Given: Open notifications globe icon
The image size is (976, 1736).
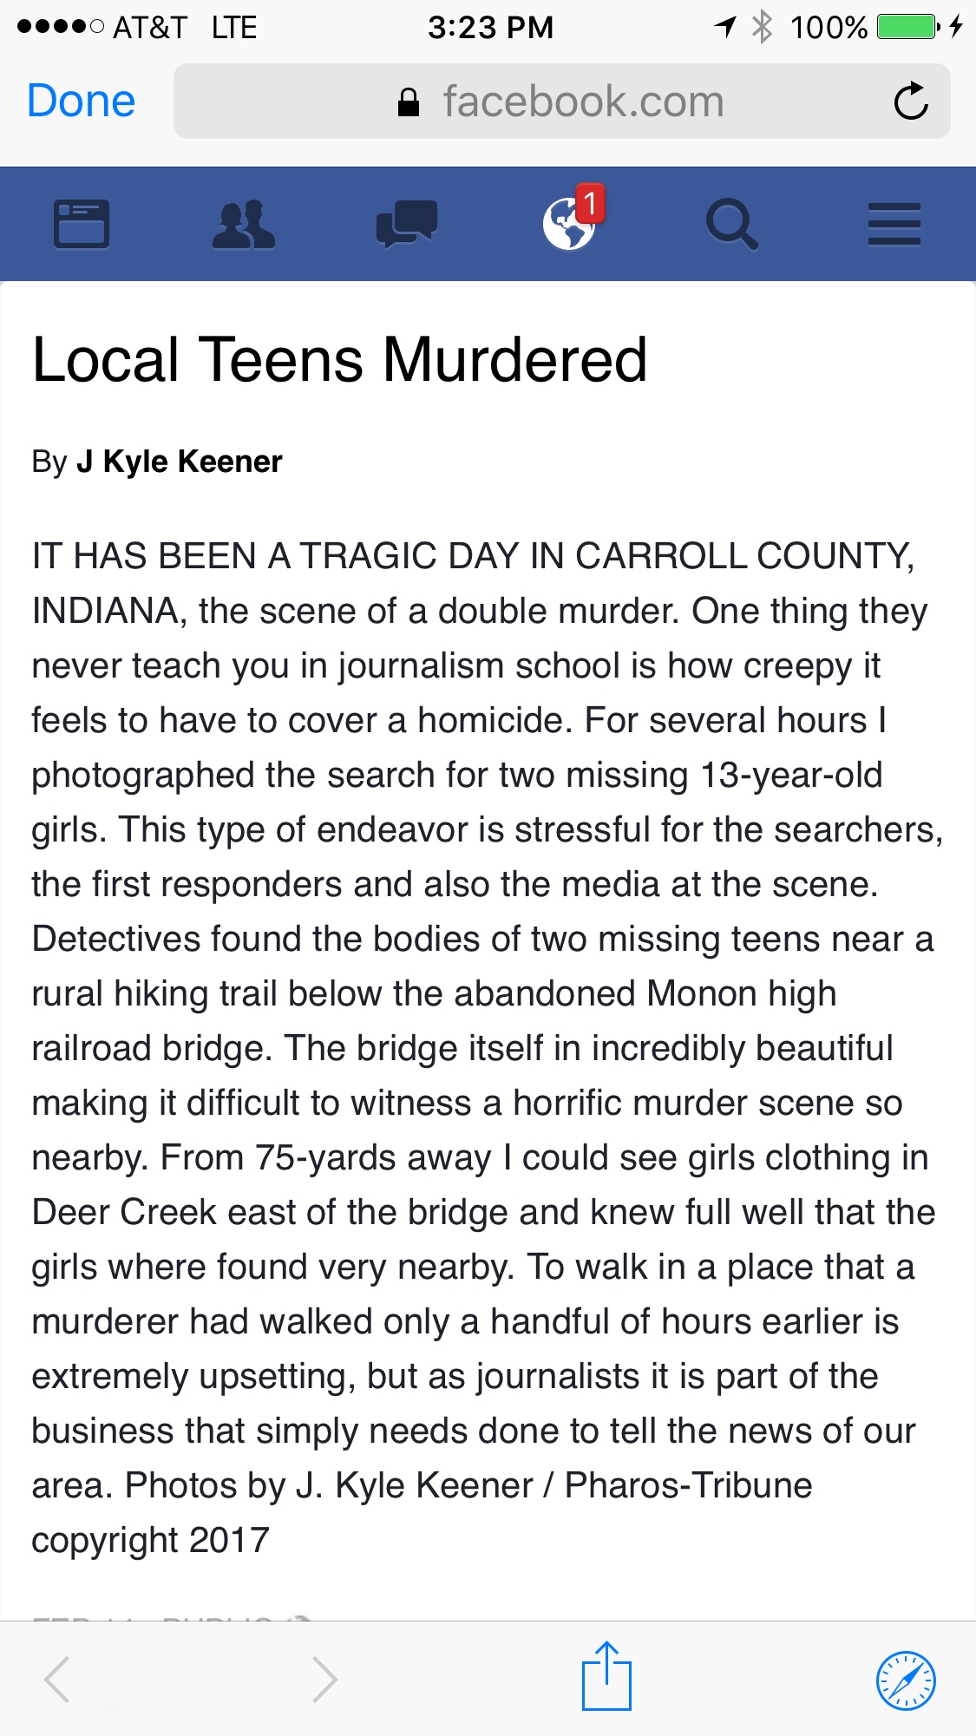Looking at the screenshot, I should pos(568,226).
